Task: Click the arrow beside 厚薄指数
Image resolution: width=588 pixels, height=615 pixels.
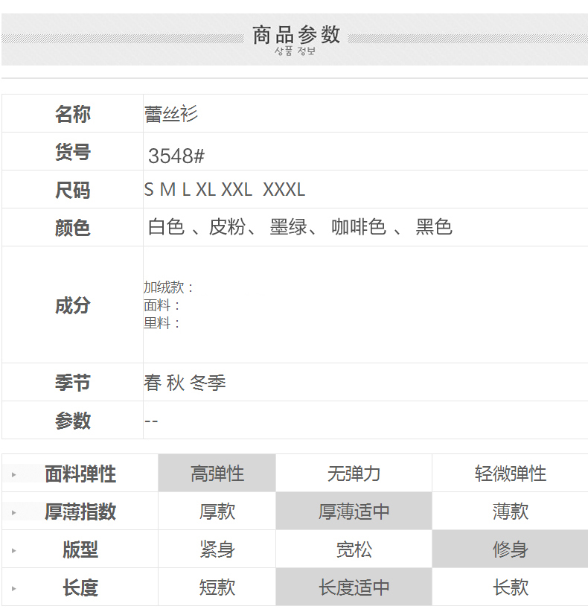Action: pyautogui.click(x=13, y=512)
